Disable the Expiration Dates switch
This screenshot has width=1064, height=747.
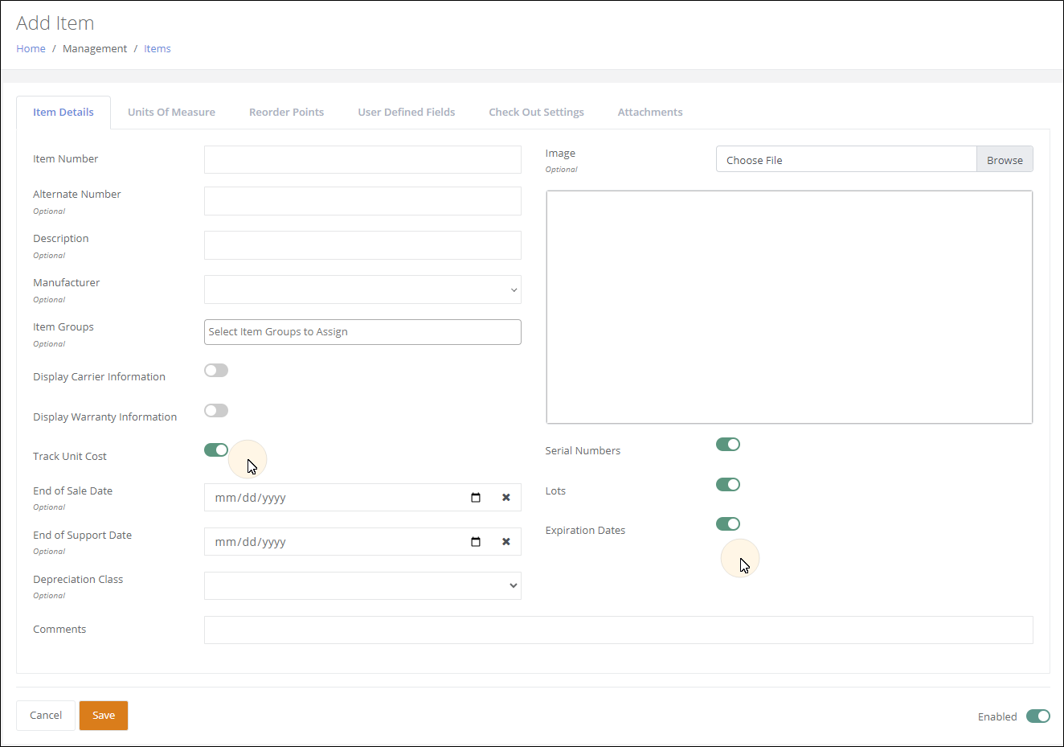(x=728, y=523)
